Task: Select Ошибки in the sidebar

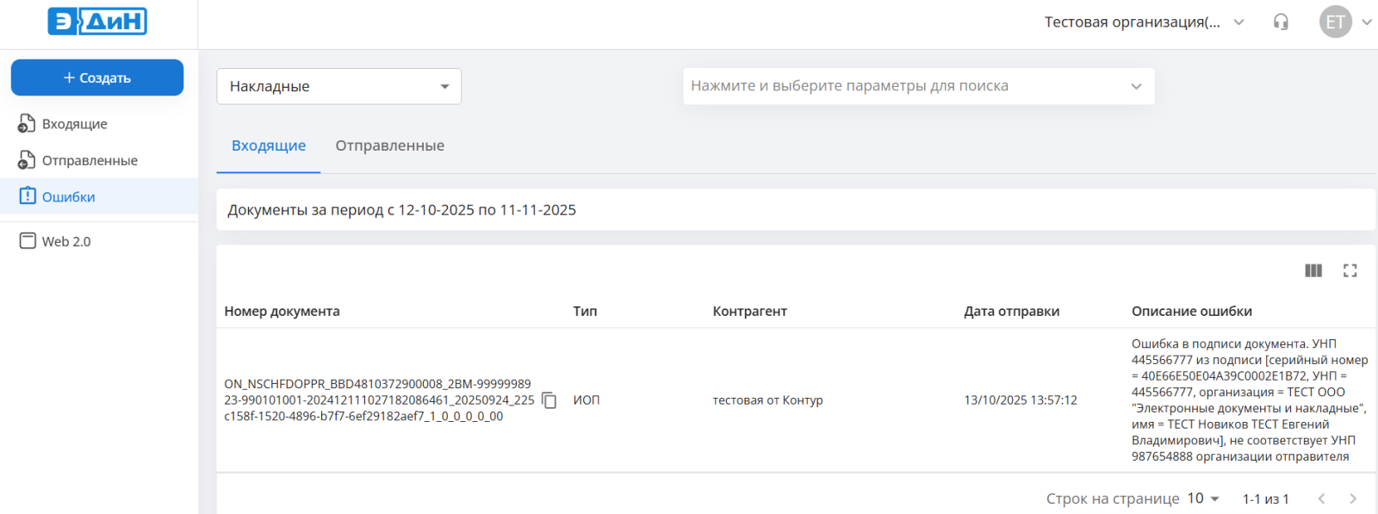Action: click(68, 197)
